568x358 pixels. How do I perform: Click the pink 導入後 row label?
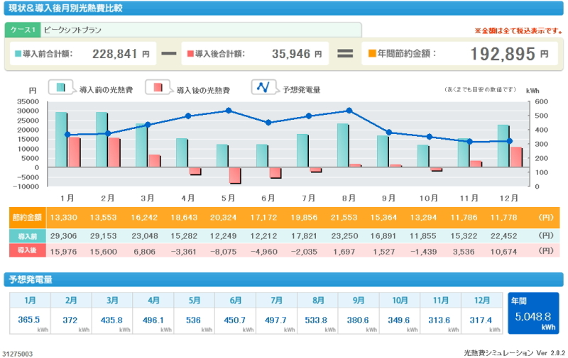click(26, 250)
